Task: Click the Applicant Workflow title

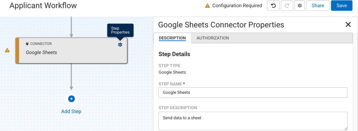Action: [x=43, y=6]
